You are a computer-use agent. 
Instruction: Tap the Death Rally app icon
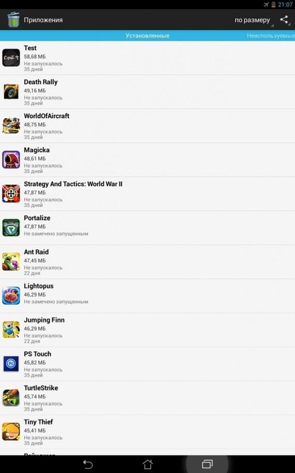pyautogui.click(x=11, y=91)
